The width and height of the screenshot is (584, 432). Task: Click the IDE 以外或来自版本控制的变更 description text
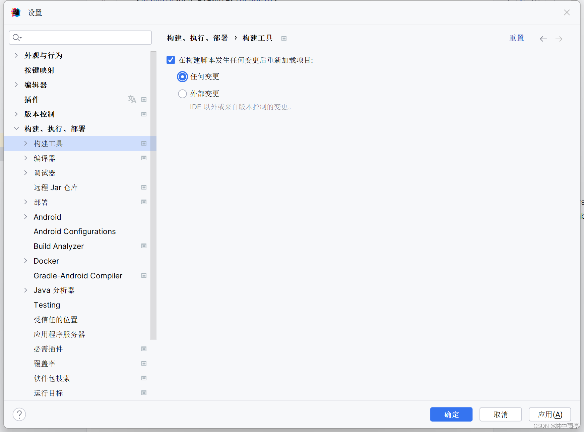tap(241, 107)
